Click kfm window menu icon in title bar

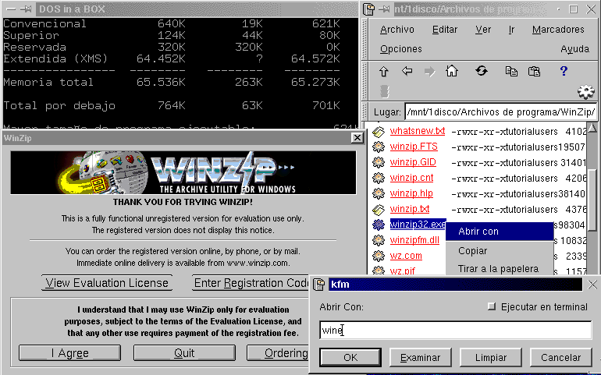(368, 9)
